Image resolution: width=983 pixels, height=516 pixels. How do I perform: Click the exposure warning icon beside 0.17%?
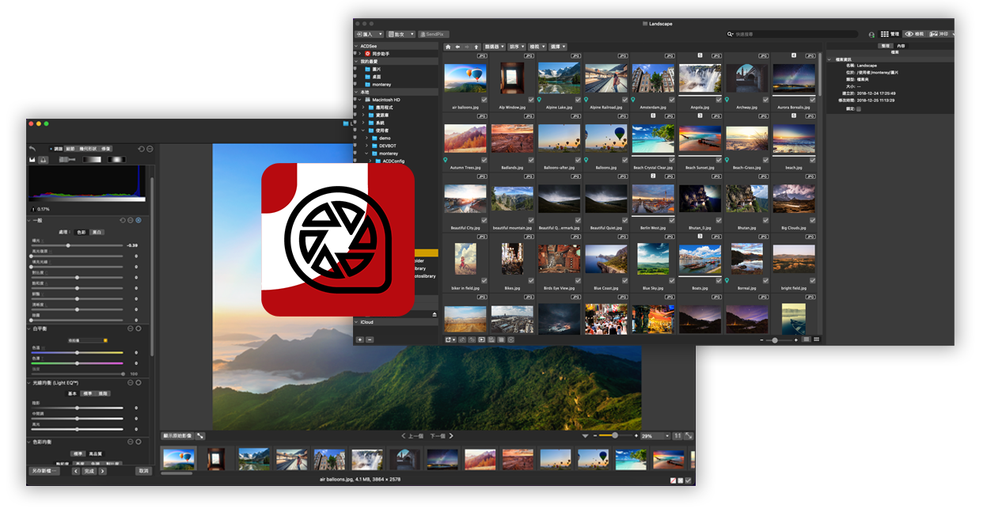pos(32,209)
